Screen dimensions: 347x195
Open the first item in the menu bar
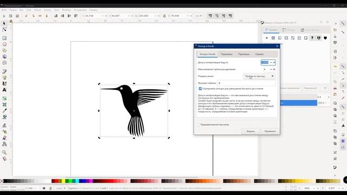[x=4, y=10]
